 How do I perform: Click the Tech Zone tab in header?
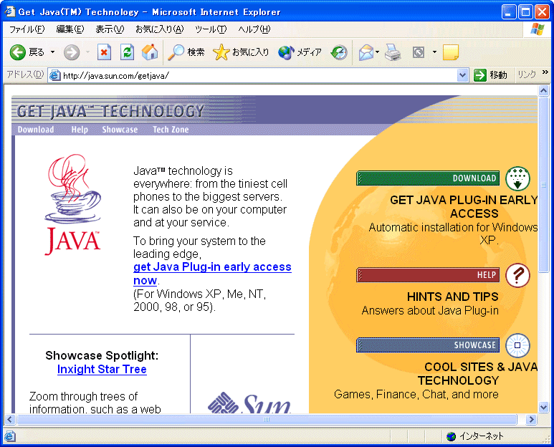[x=171, y=130]
